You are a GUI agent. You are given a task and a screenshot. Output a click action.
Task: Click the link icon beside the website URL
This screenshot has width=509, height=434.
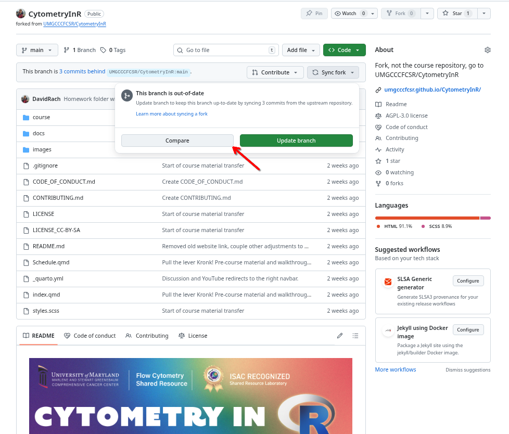click(x=378, y=90)
